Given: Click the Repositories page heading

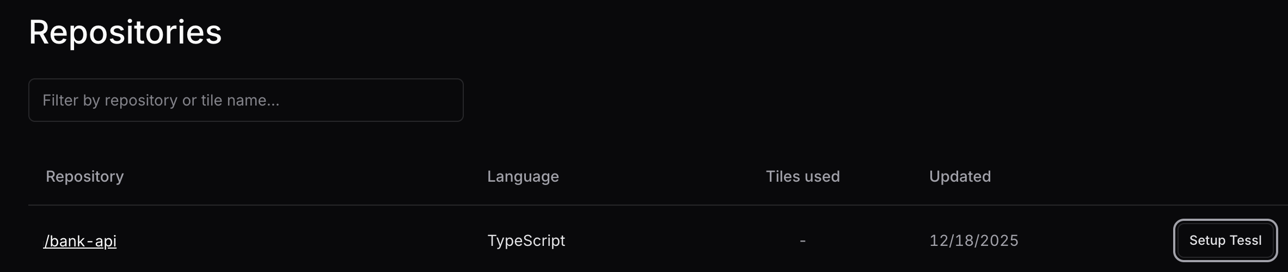Looking at the screenshot, I should click(125, 32).
